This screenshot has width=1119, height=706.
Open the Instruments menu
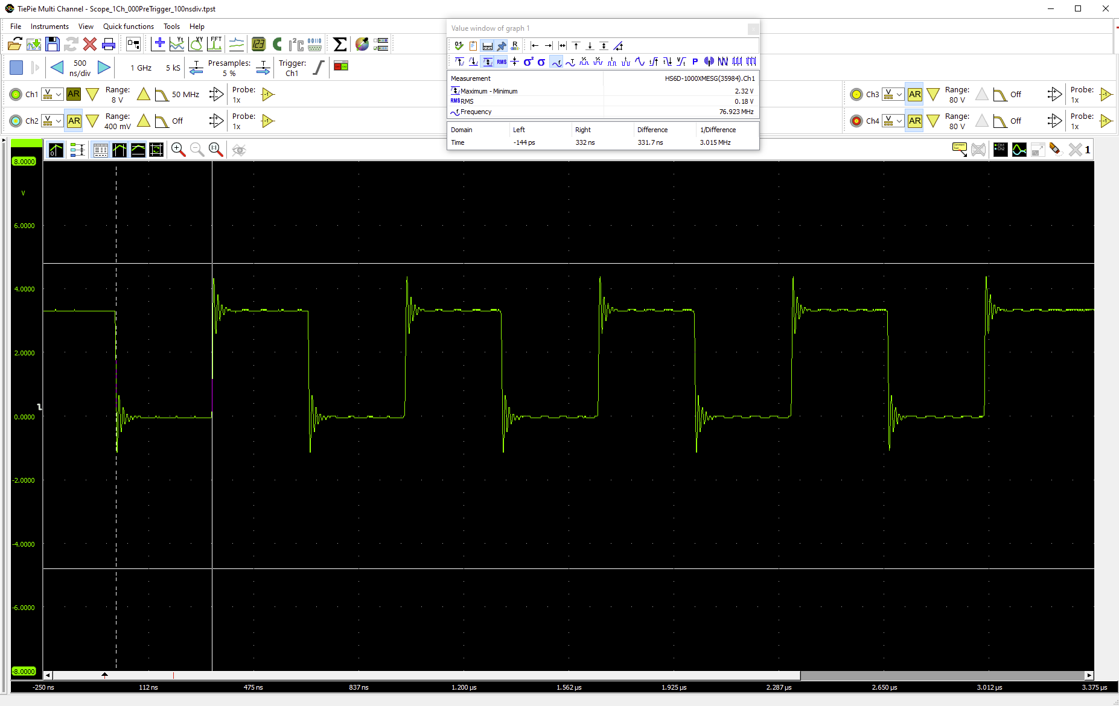pyautogui.click(x=49, y=27)
